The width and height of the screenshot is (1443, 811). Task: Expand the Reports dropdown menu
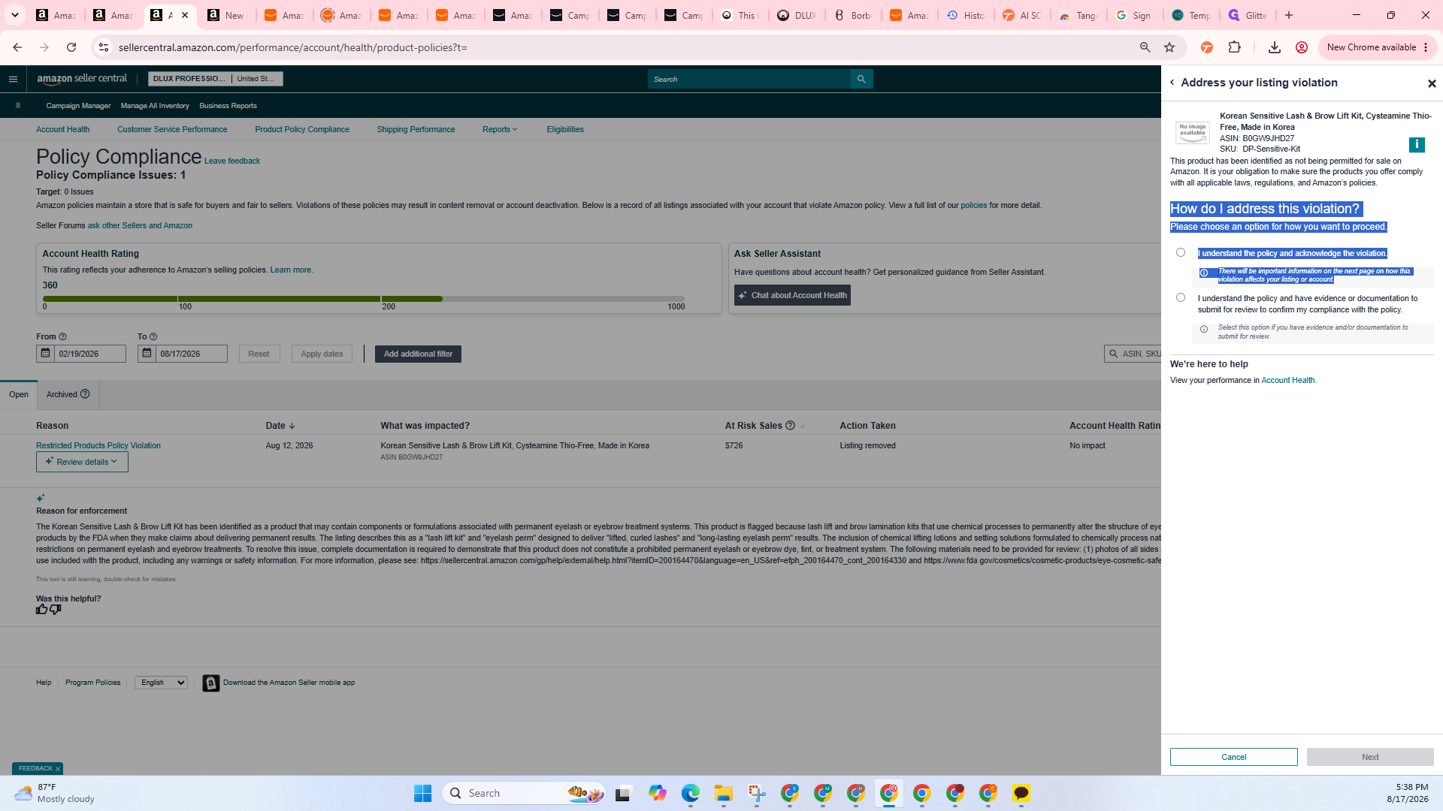click(500, 130)
